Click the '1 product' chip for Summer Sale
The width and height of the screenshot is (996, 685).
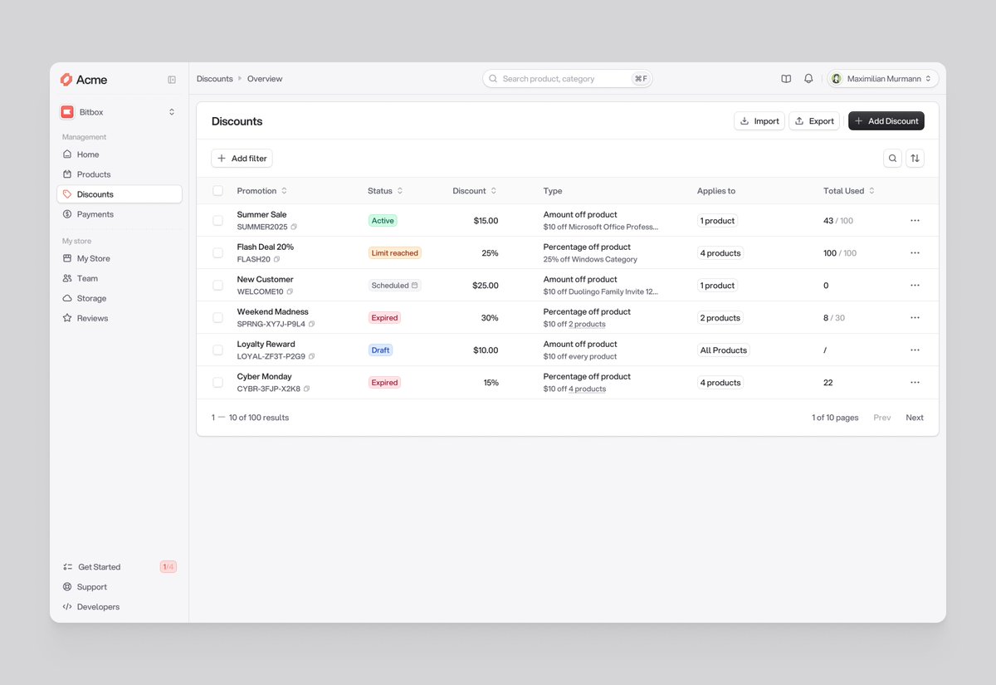718,221
